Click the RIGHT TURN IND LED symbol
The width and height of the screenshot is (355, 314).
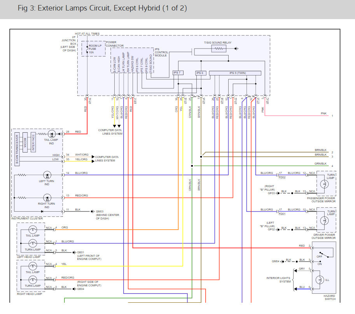47,198
